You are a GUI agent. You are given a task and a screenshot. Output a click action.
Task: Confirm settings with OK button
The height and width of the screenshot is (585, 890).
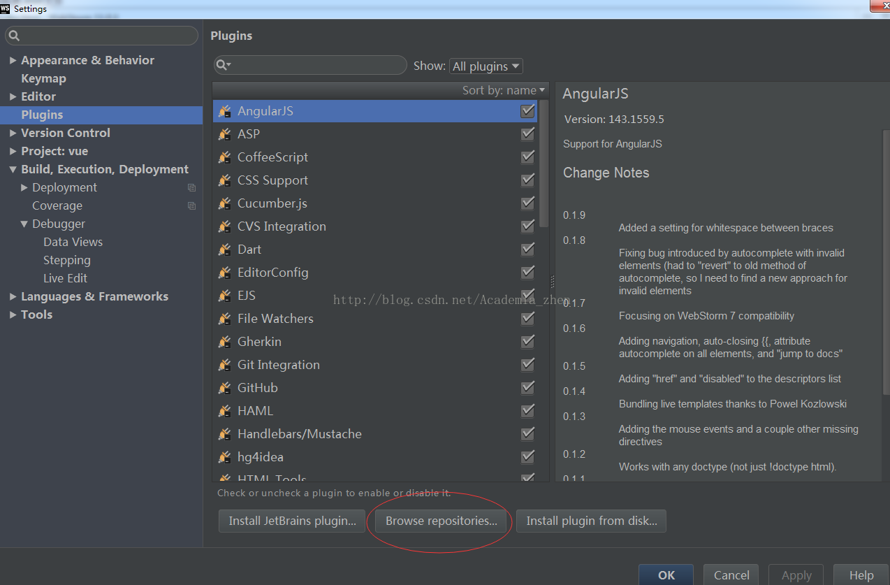coord(666,575)
